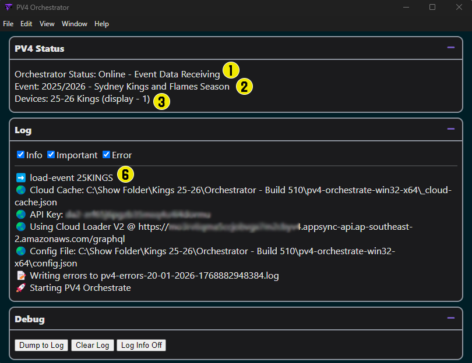This screenshot has height=363, width=472.
Task: Open the Help menu
Action: (101, 24)
